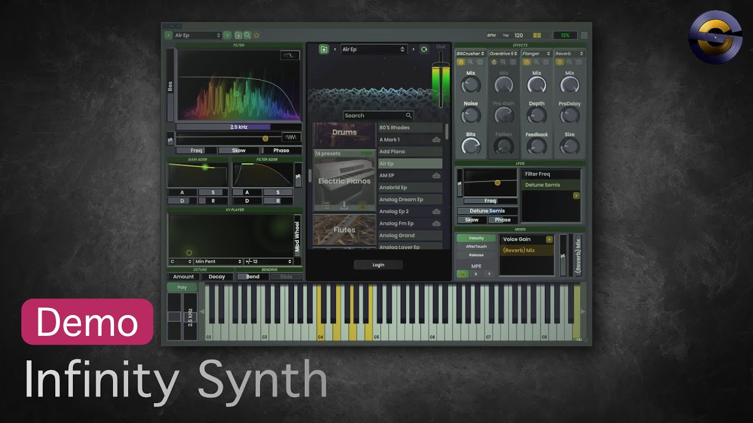Open the XY Player root note C dropdown
Image resolution: width=753 pixels, height=423 pixels.
click(181, 261)
